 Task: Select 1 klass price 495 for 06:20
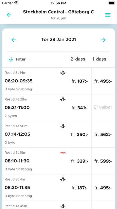coord(103,81)
